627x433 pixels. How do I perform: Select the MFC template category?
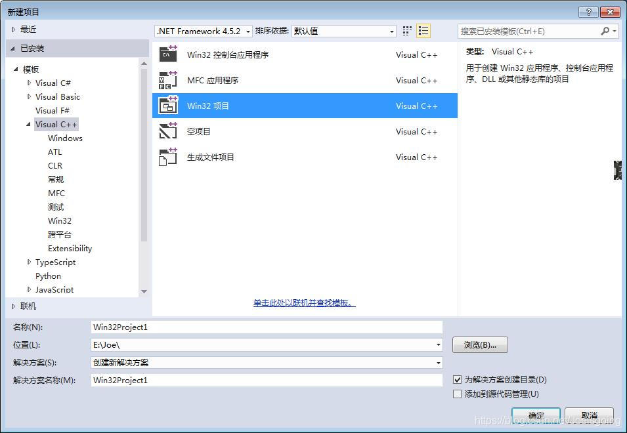point(56,194)
